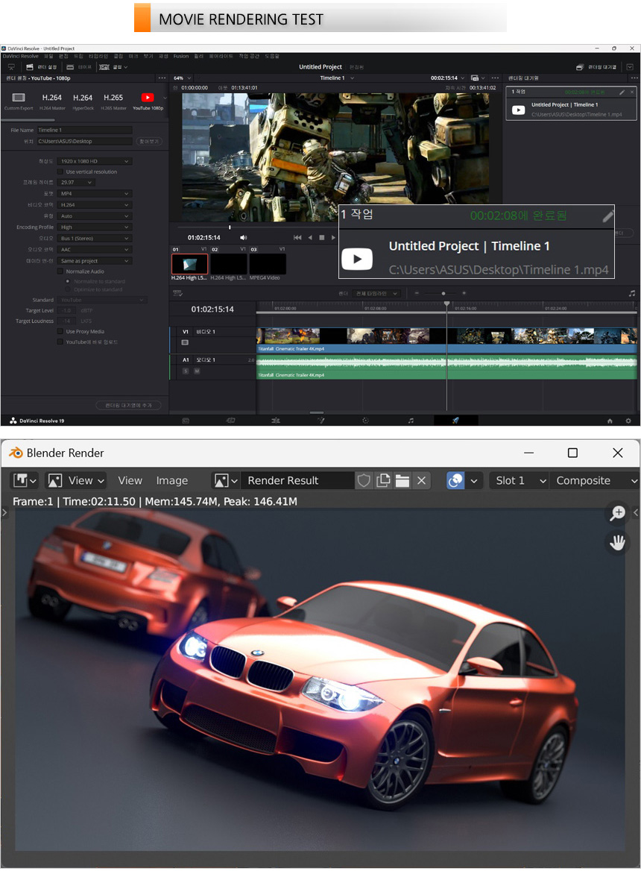The width and height of the screenshot is (641, 871).
Task: Open the DaVinci Resolve menu
Action: tap(21, 56)
